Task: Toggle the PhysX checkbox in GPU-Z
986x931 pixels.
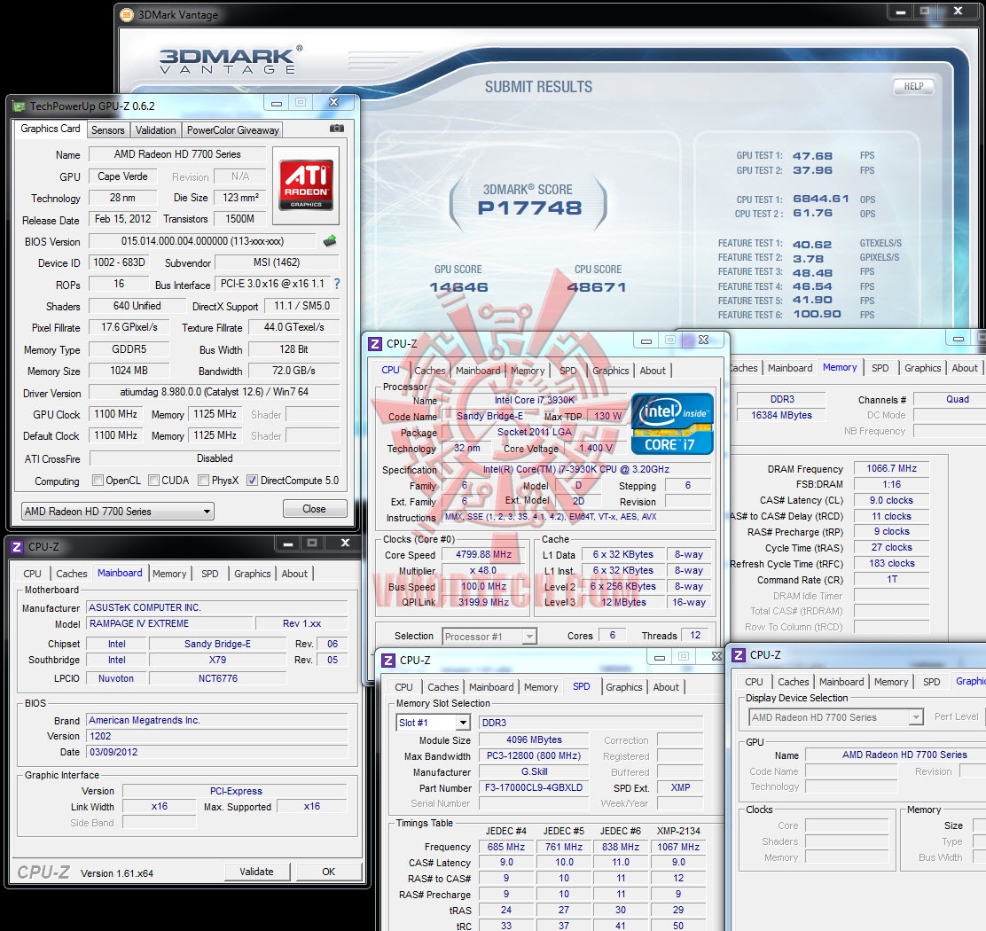Action: click(x=203, y=481)
